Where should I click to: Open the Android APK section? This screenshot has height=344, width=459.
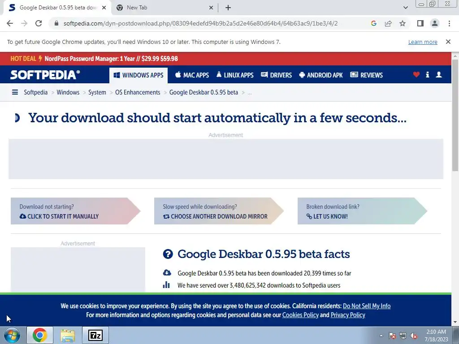pyautogui.click(x=321, y=75)
